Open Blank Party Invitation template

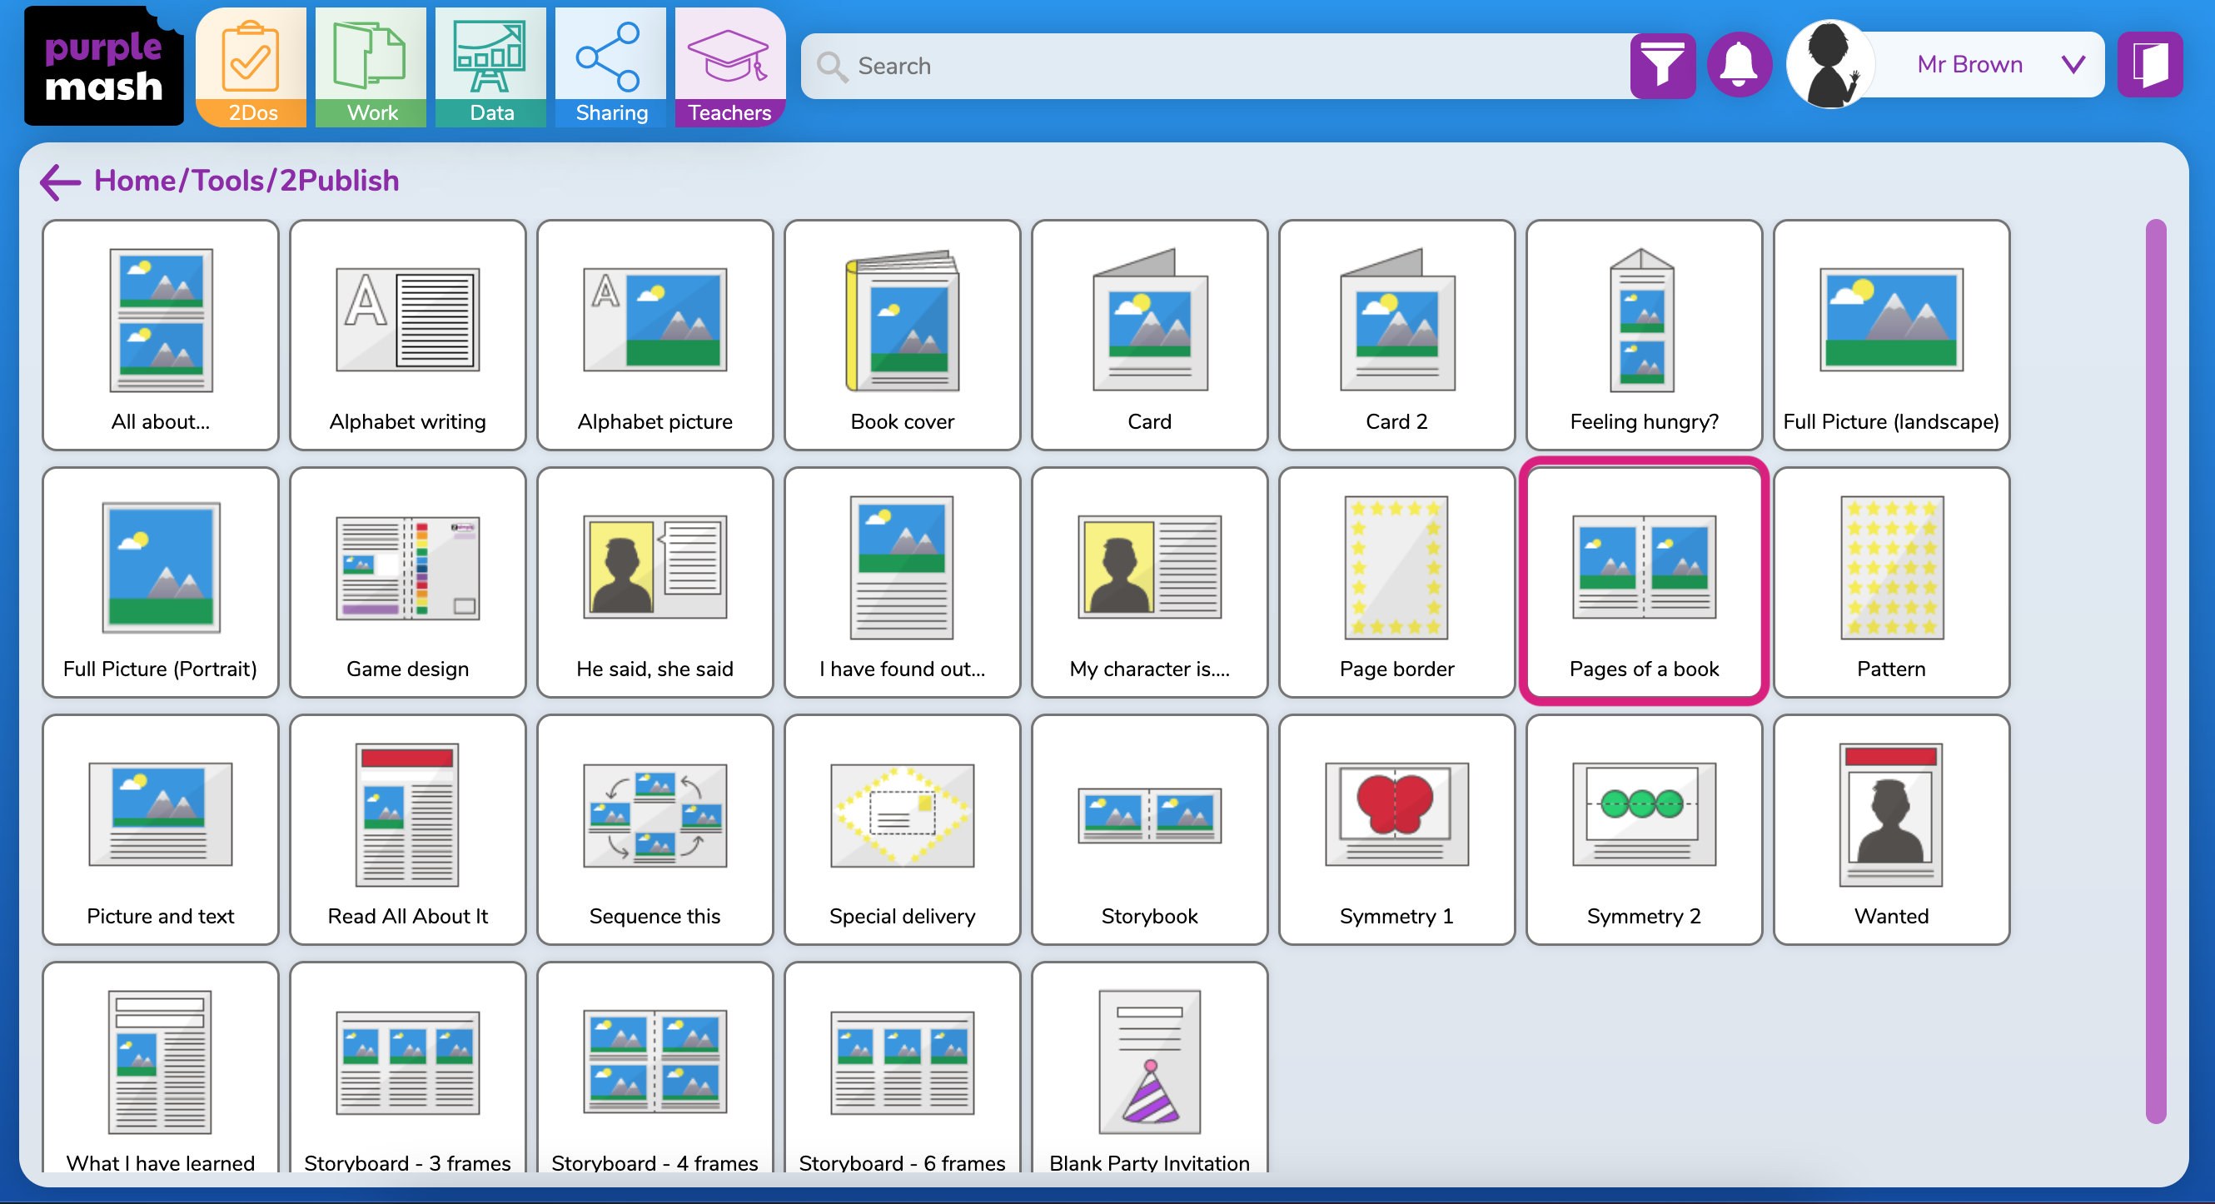point(1150,1067)
